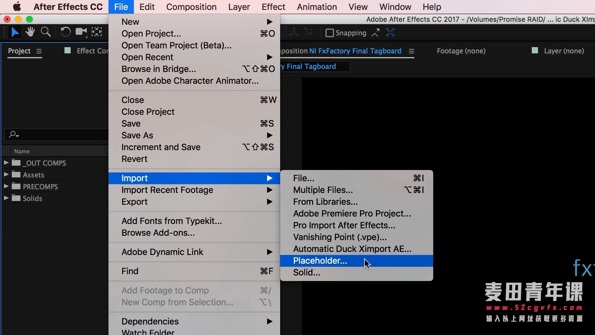Enable the Snapping checkbox
The image size is (595, 335).
coord(329,33)
